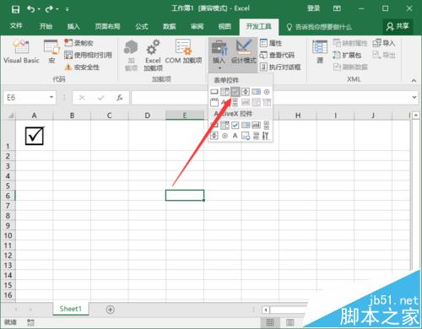Viewport: 422px width, 329px height.
Task: Click the 登录 sign-in link
Action: click(313, 8)
